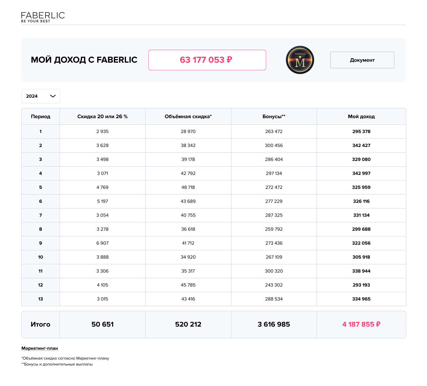Click volume discount 45 785

click(x=188, y=285)
